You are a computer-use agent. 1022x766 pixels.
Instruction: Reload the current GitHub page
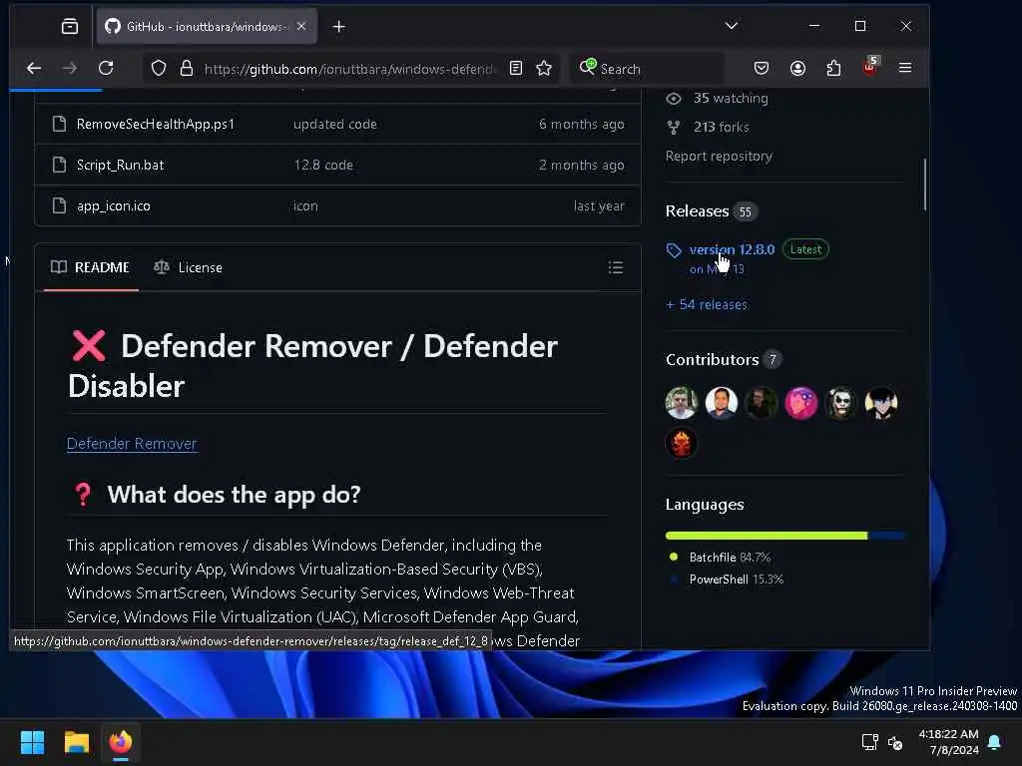(x=106, y=68)
